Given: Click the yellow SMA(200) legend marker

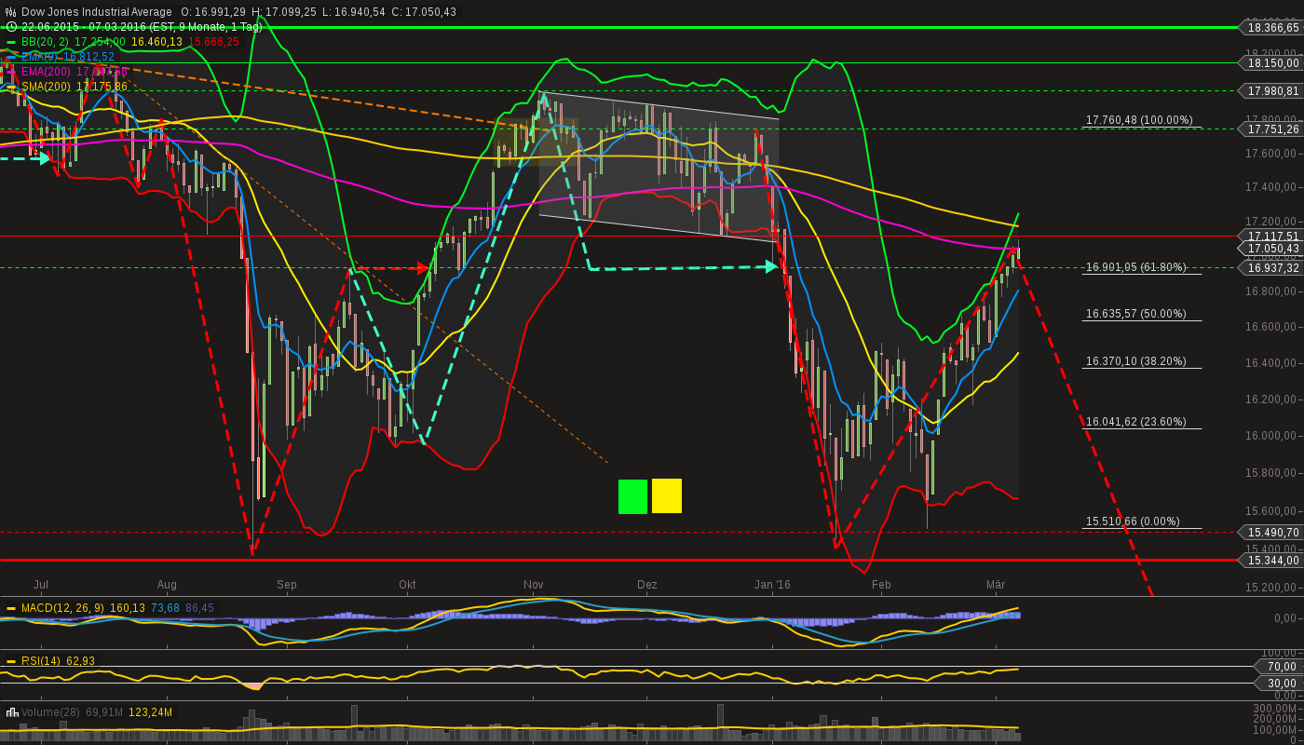Looking at the screenshot, I should (11, 87).
